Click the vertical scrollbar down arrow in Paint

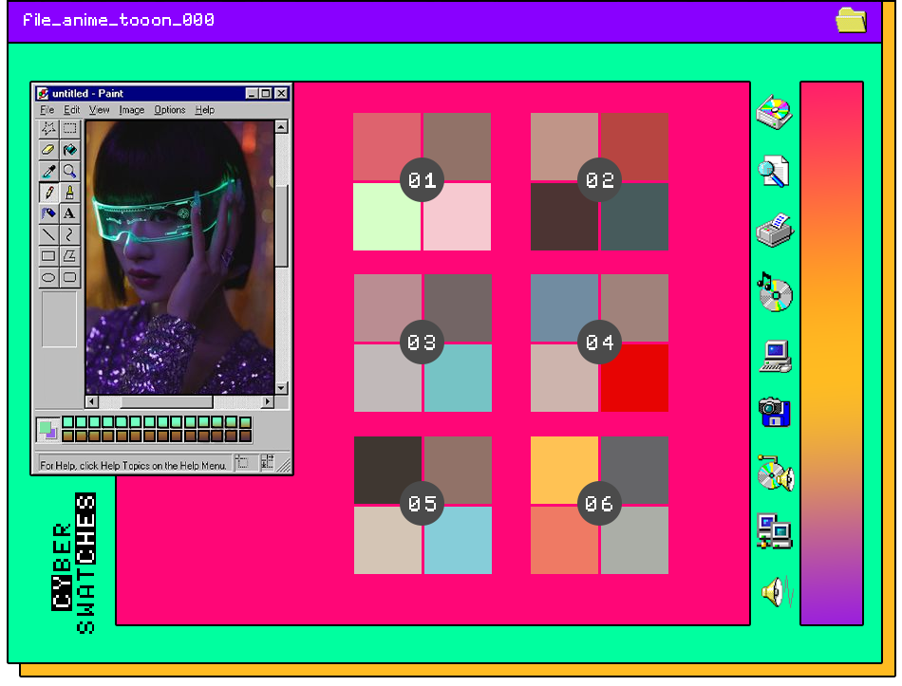(281, 387)
